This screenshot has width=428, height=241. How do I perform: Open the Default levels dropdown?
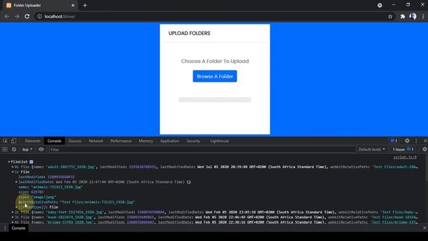click(372, 149)
